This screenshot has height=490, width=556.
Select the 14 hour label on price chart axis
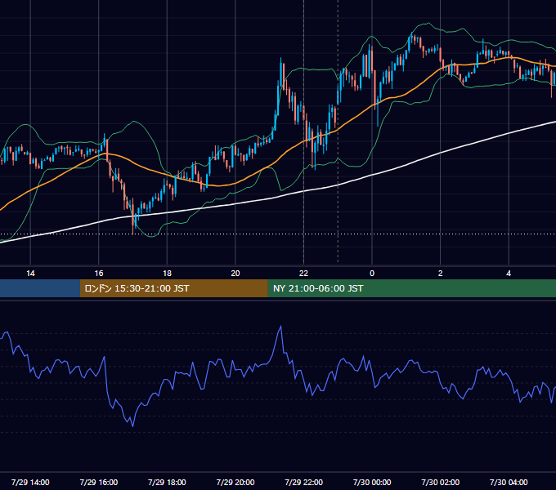coord(30,274)
